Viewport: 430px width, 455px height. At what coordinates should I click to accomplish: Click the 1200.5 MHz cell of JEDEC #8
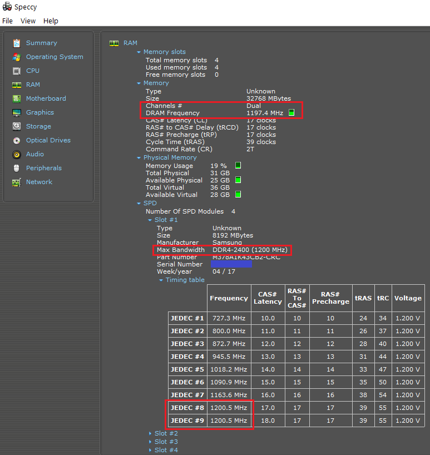click(x=229, y=408)
